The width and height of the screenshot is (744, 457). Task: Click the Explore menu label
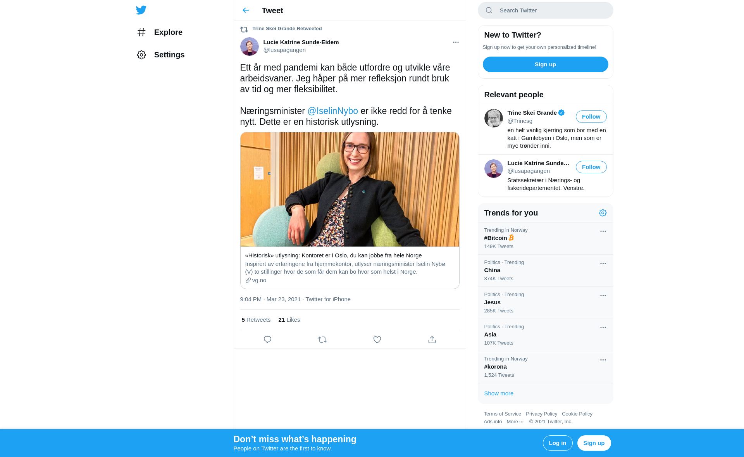(x=168, y=32)
